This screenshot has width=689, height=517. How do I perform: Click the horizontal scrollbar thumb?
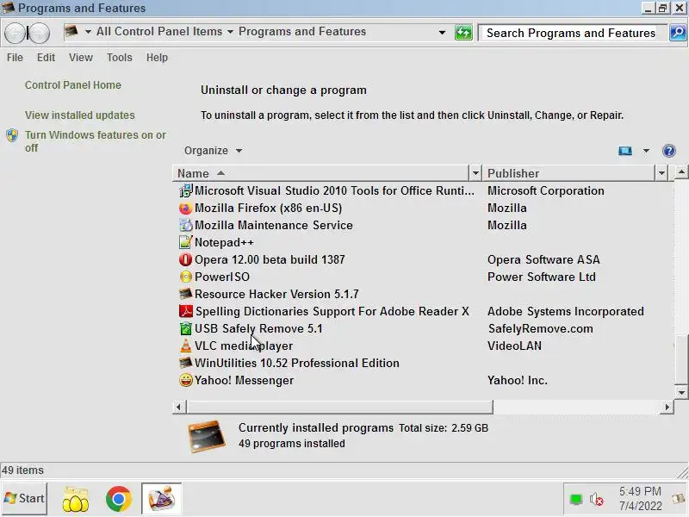point(340,407)
